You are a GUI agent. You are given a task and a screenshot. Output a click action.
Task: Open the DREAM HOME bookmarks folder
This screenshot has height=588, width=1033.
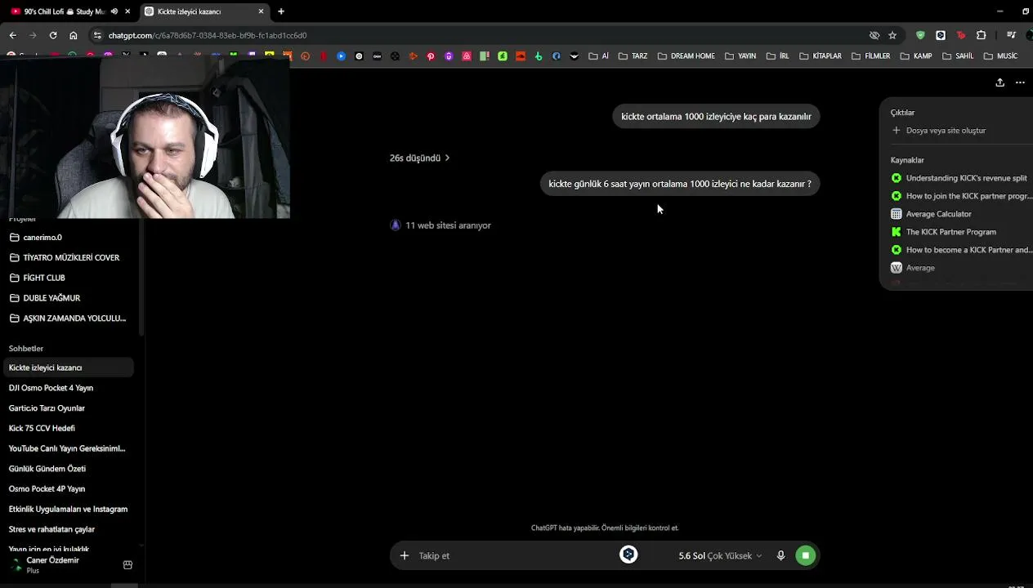coord(686,56)
